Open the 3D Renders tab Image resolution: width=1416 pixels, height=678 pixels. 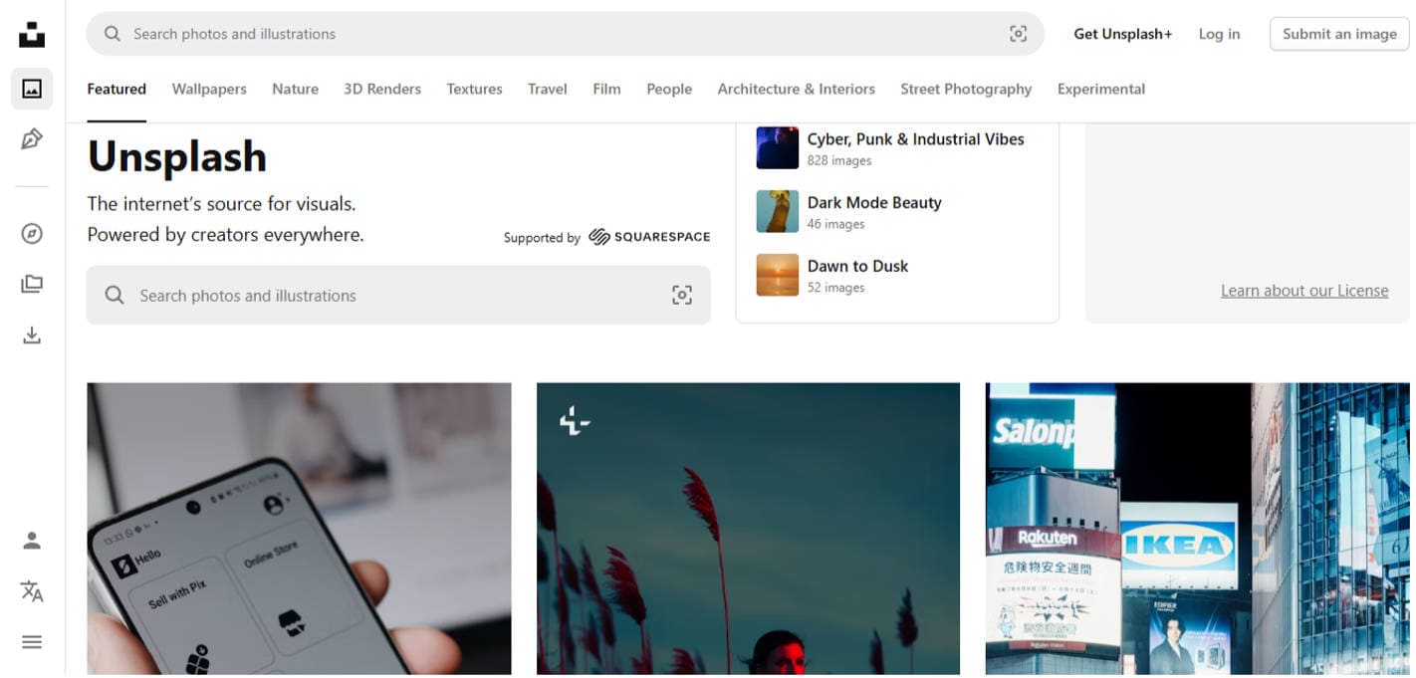tap(382, 89)
